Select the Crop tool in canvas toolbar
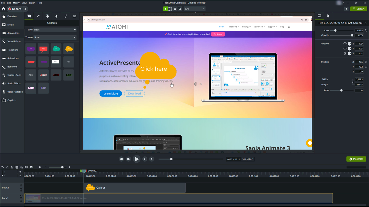This screenshot has height=207, width=369. point(180,9)
